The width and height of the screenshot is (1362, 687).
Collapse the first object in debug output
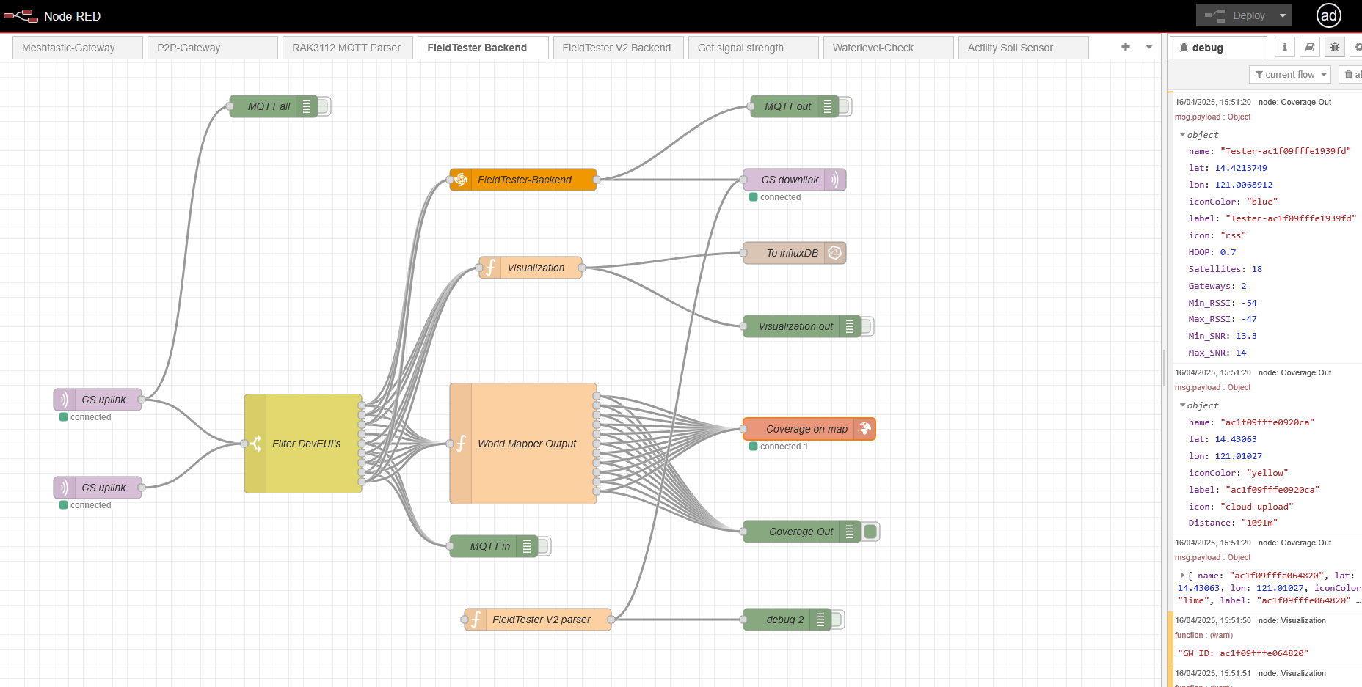(x=1182, y=135)
